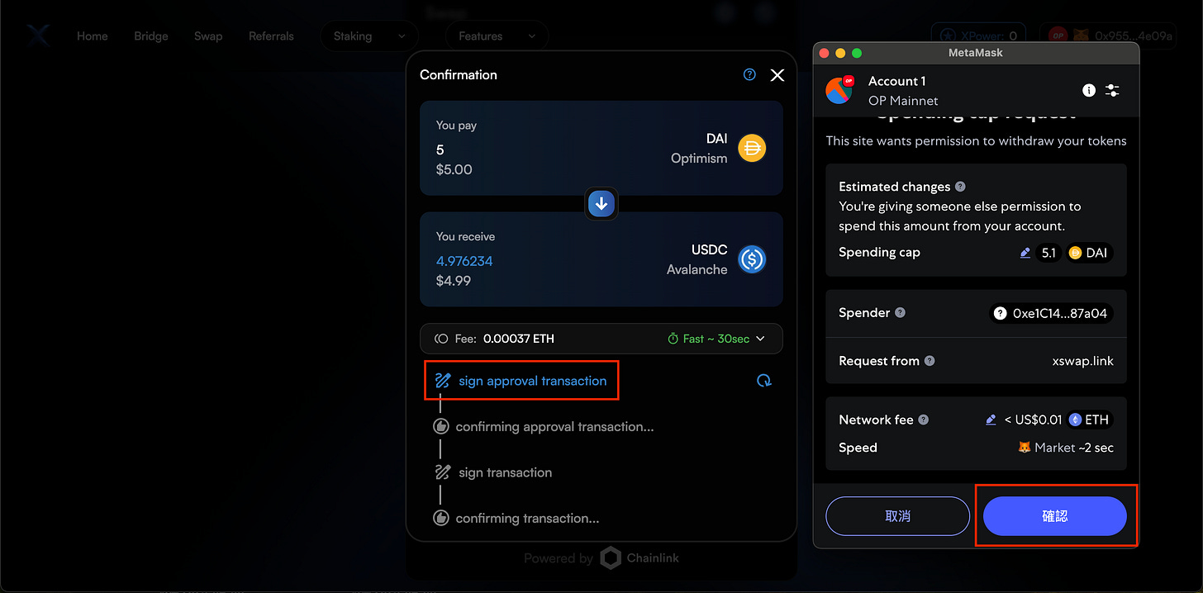Click the pen icon beside sign transaction

[x=443, y=472]
